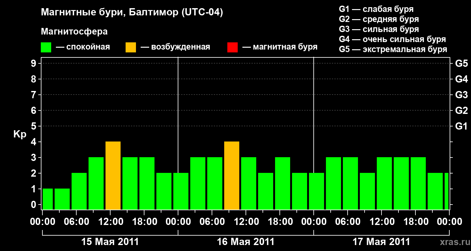
Task: Click the '18:00' time label above 16 Мая
Action: 280,222
